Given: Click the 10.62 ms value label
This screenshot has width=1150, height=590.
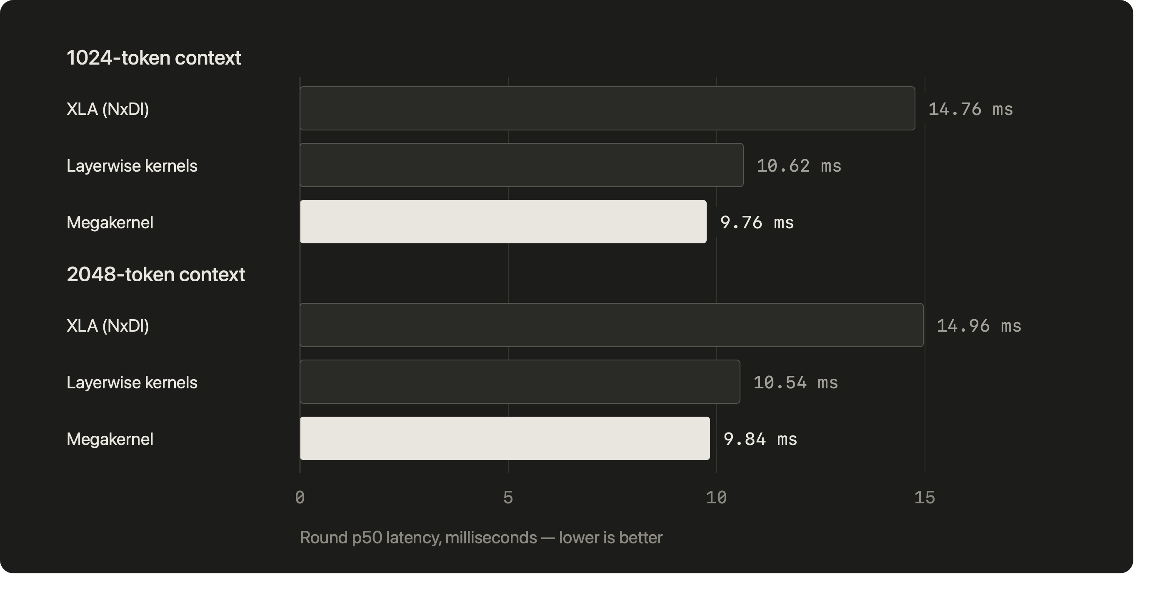Looking at the screenshot, I should pyautogui.click(x=799, y=166).
